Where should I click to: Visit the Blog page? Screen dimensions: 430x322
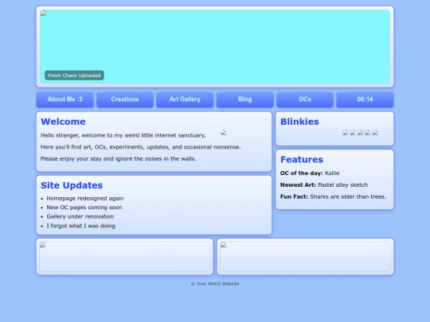pyautogui.click(x=245, y=99)
